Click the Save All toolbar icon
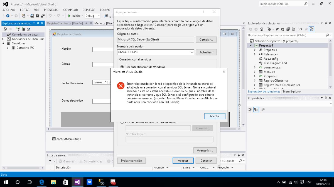Image resolution: width=334 pixels, height=187 pixels. pyautogui.click(x=43, y=16)
